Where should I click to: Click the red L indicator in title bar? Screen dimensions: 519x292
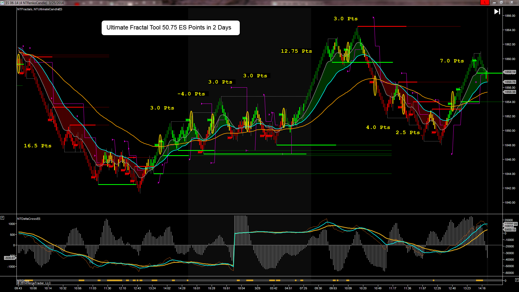point(485,2)
